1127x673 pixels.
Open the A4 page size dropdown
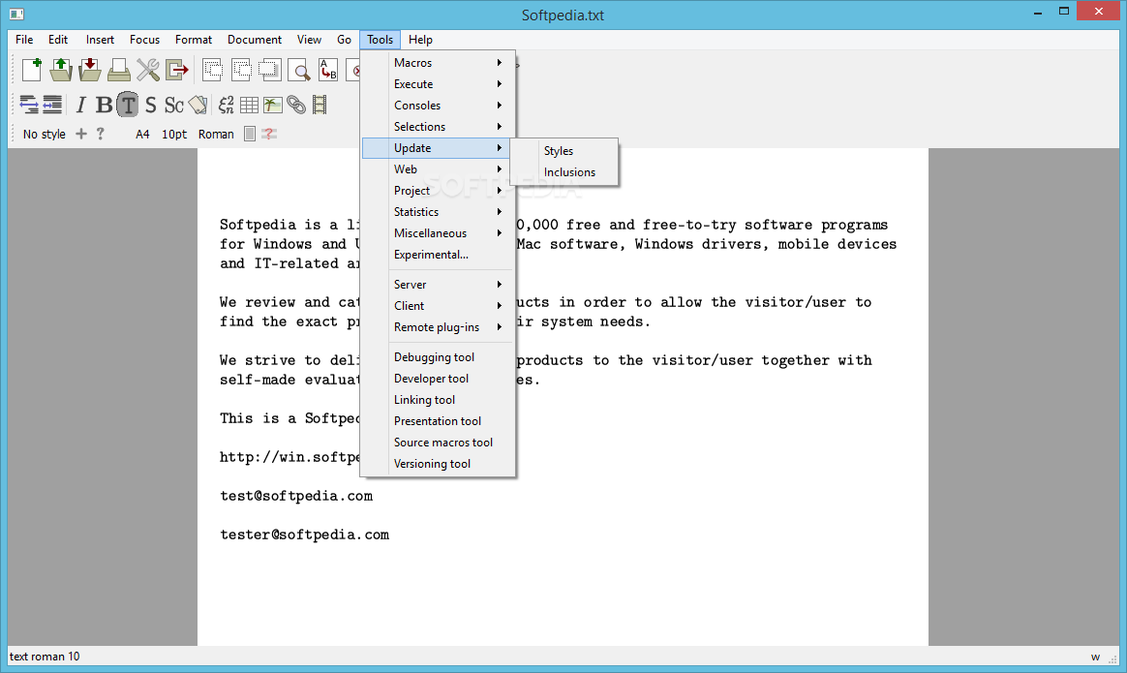142,134
